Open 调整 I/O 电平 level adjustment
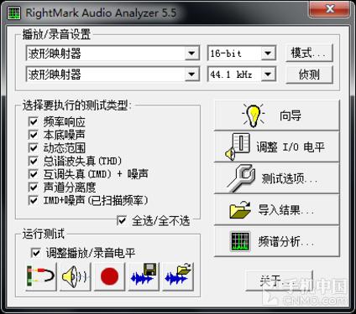 [277, 147]
